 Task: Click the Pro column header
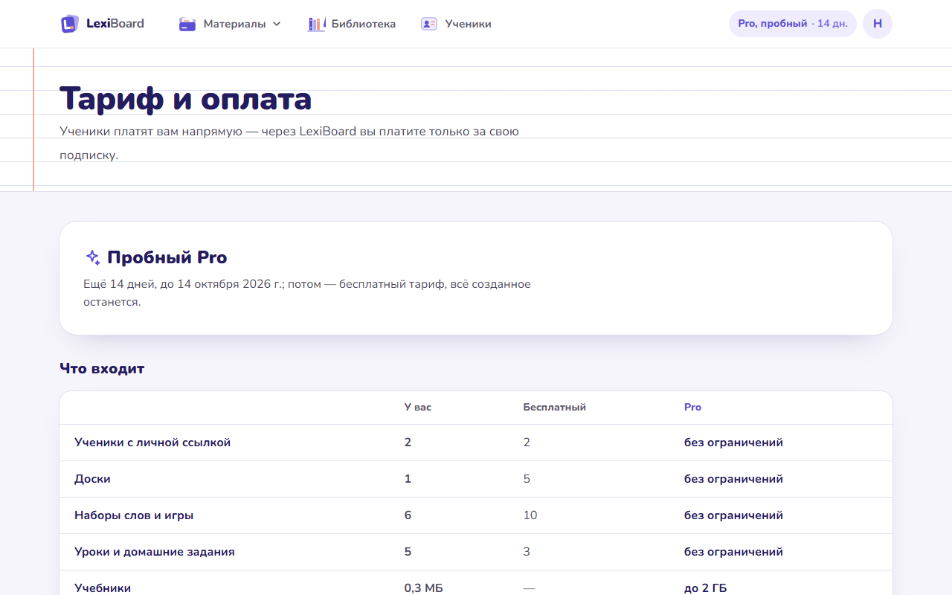tap(692, 408)
